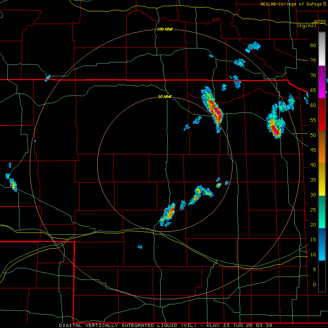328x328 pixels.
Task: Click the [kg/m2] units label
Action: coord(306,26)
